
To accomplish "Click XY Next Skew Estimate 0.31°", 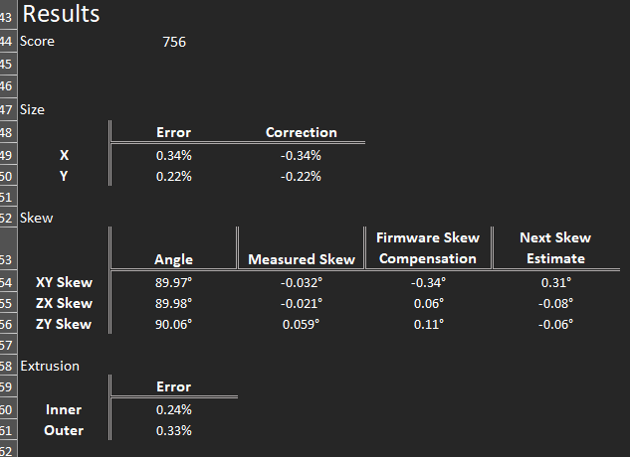I will [555, 282].
